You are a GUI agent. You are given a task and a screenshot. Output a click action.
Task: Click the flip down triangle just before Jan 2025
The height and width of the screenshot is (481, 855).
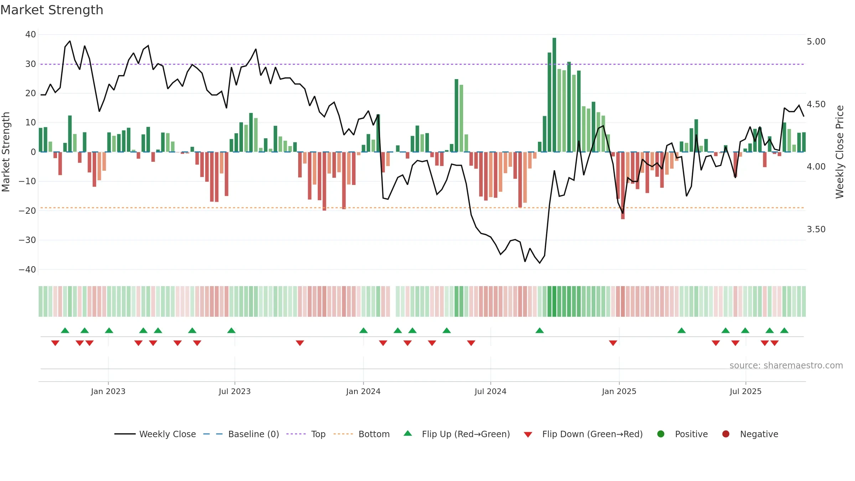[613, 343]
